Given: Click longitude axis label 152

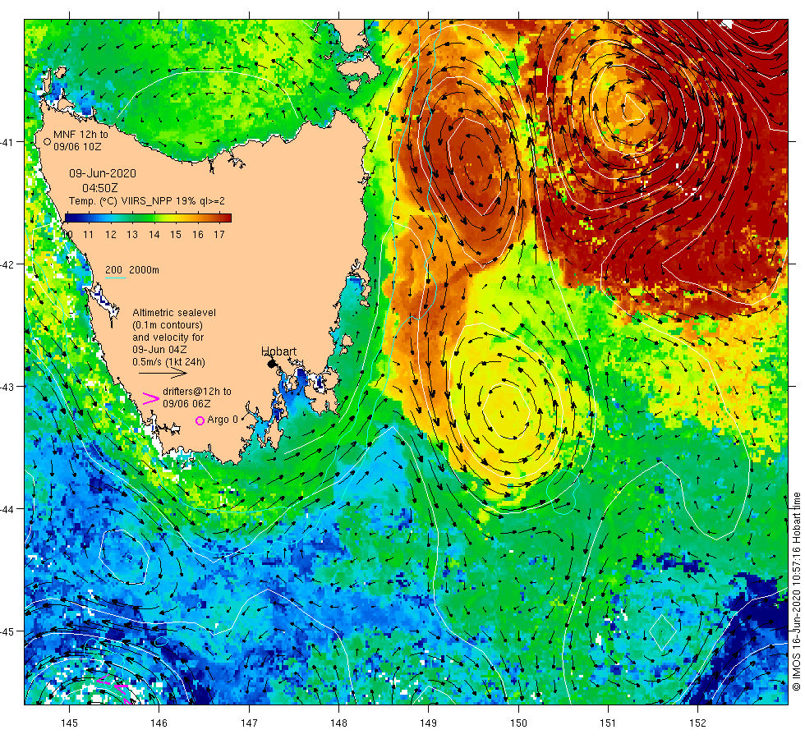Looking at the screenshot, I should (697, 723).
